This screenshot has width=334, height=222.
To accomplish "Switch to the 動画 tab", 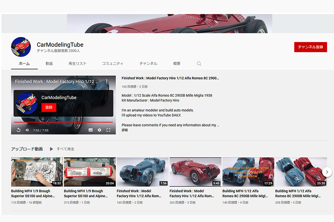I will click(49, 63).
